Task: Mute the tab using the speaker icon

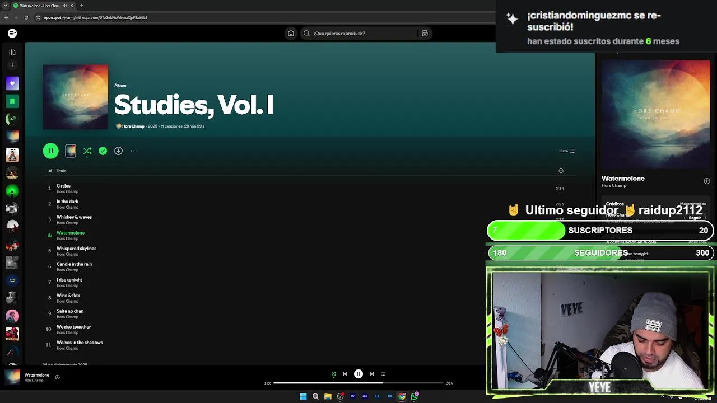Action: 65,6
